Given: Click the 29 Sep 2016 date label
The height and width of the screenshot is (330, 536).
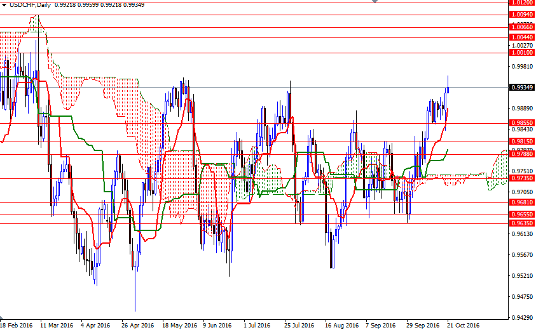Looking at the screenshot, I should (423, 325).
